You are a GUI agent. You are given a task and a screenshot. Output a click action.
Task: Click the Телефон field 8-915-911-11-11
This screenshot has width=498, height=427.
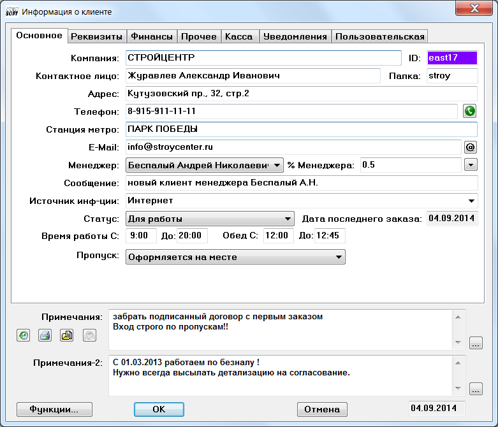(x=291, y=112)
